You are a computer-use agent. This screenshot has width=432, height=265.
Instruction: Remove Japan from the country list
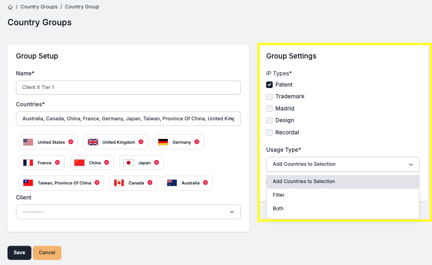coord(156,162)
